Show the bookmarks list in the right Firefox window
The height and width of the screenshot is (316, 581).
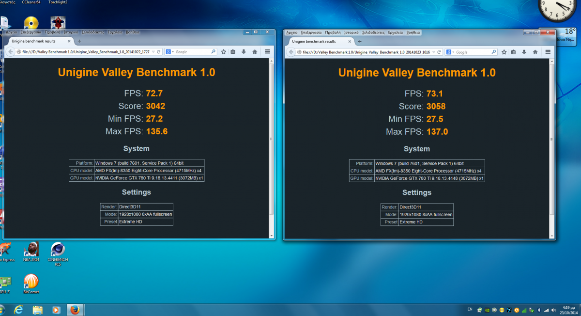pyautogui.click(x=514, y=52)
